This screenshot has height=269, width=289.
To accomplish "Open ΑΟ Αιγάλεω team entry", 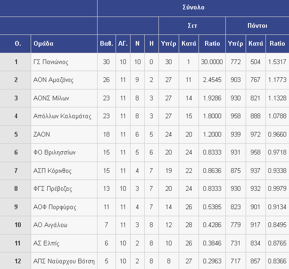I will coord(50,225).
